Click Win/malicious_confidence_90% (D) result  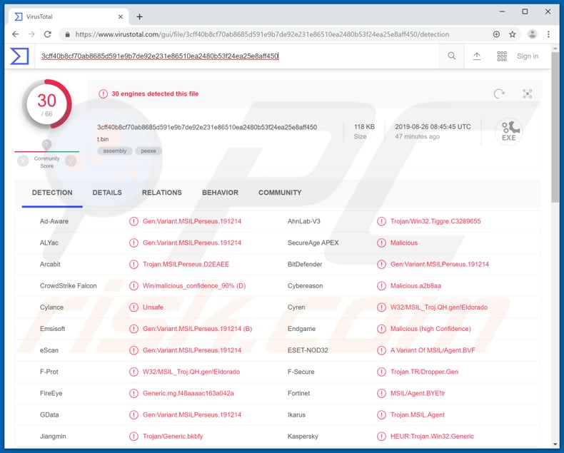pyautogui.click(x=194, y=286)
